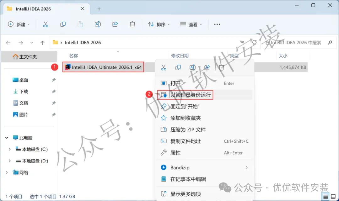Click Delete icon in context menu

[221, 68]
